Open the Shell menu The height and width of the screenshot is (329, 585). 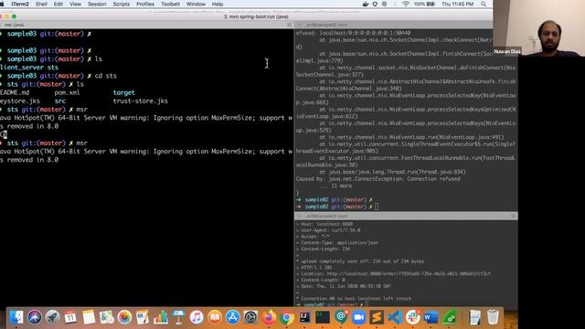pyautogui.click(x=41, y=4)
